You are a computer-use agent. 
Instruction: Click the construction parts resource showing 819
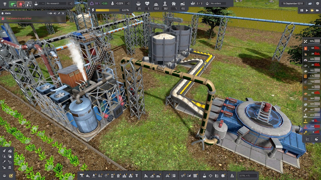click(312, 115)
